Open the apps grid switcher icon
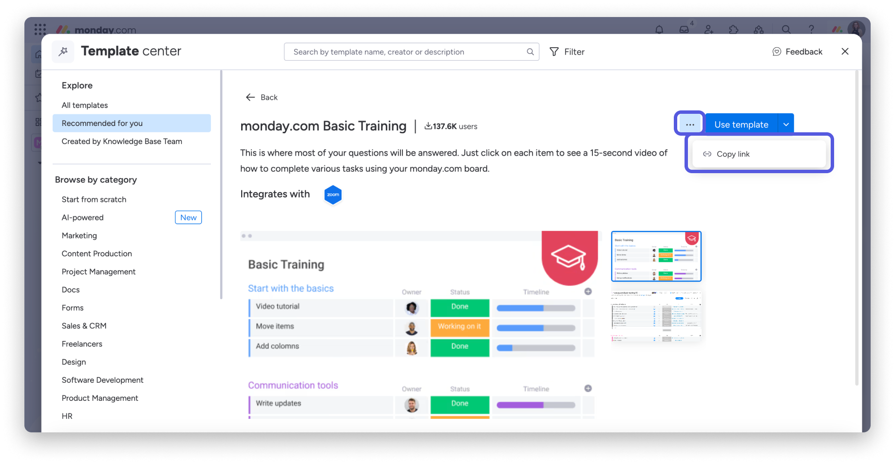 click(x=40, y=30)
